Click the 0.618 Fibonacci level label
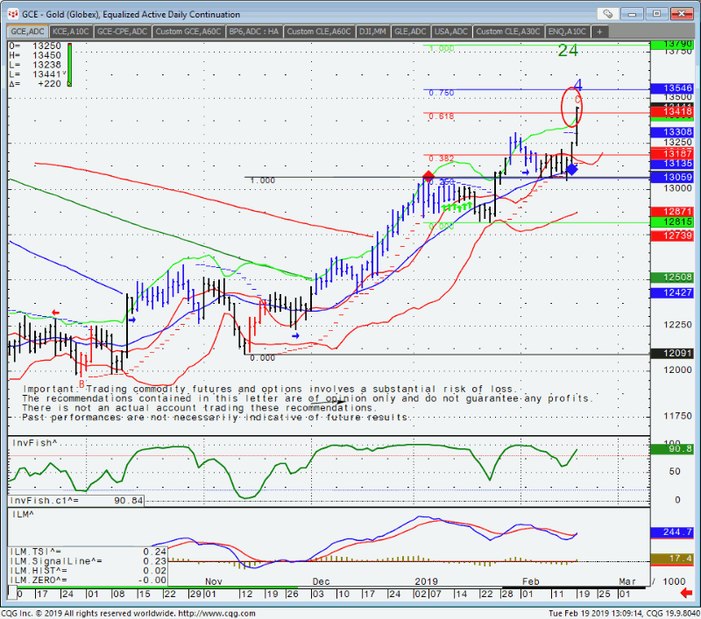 [441, 116]
